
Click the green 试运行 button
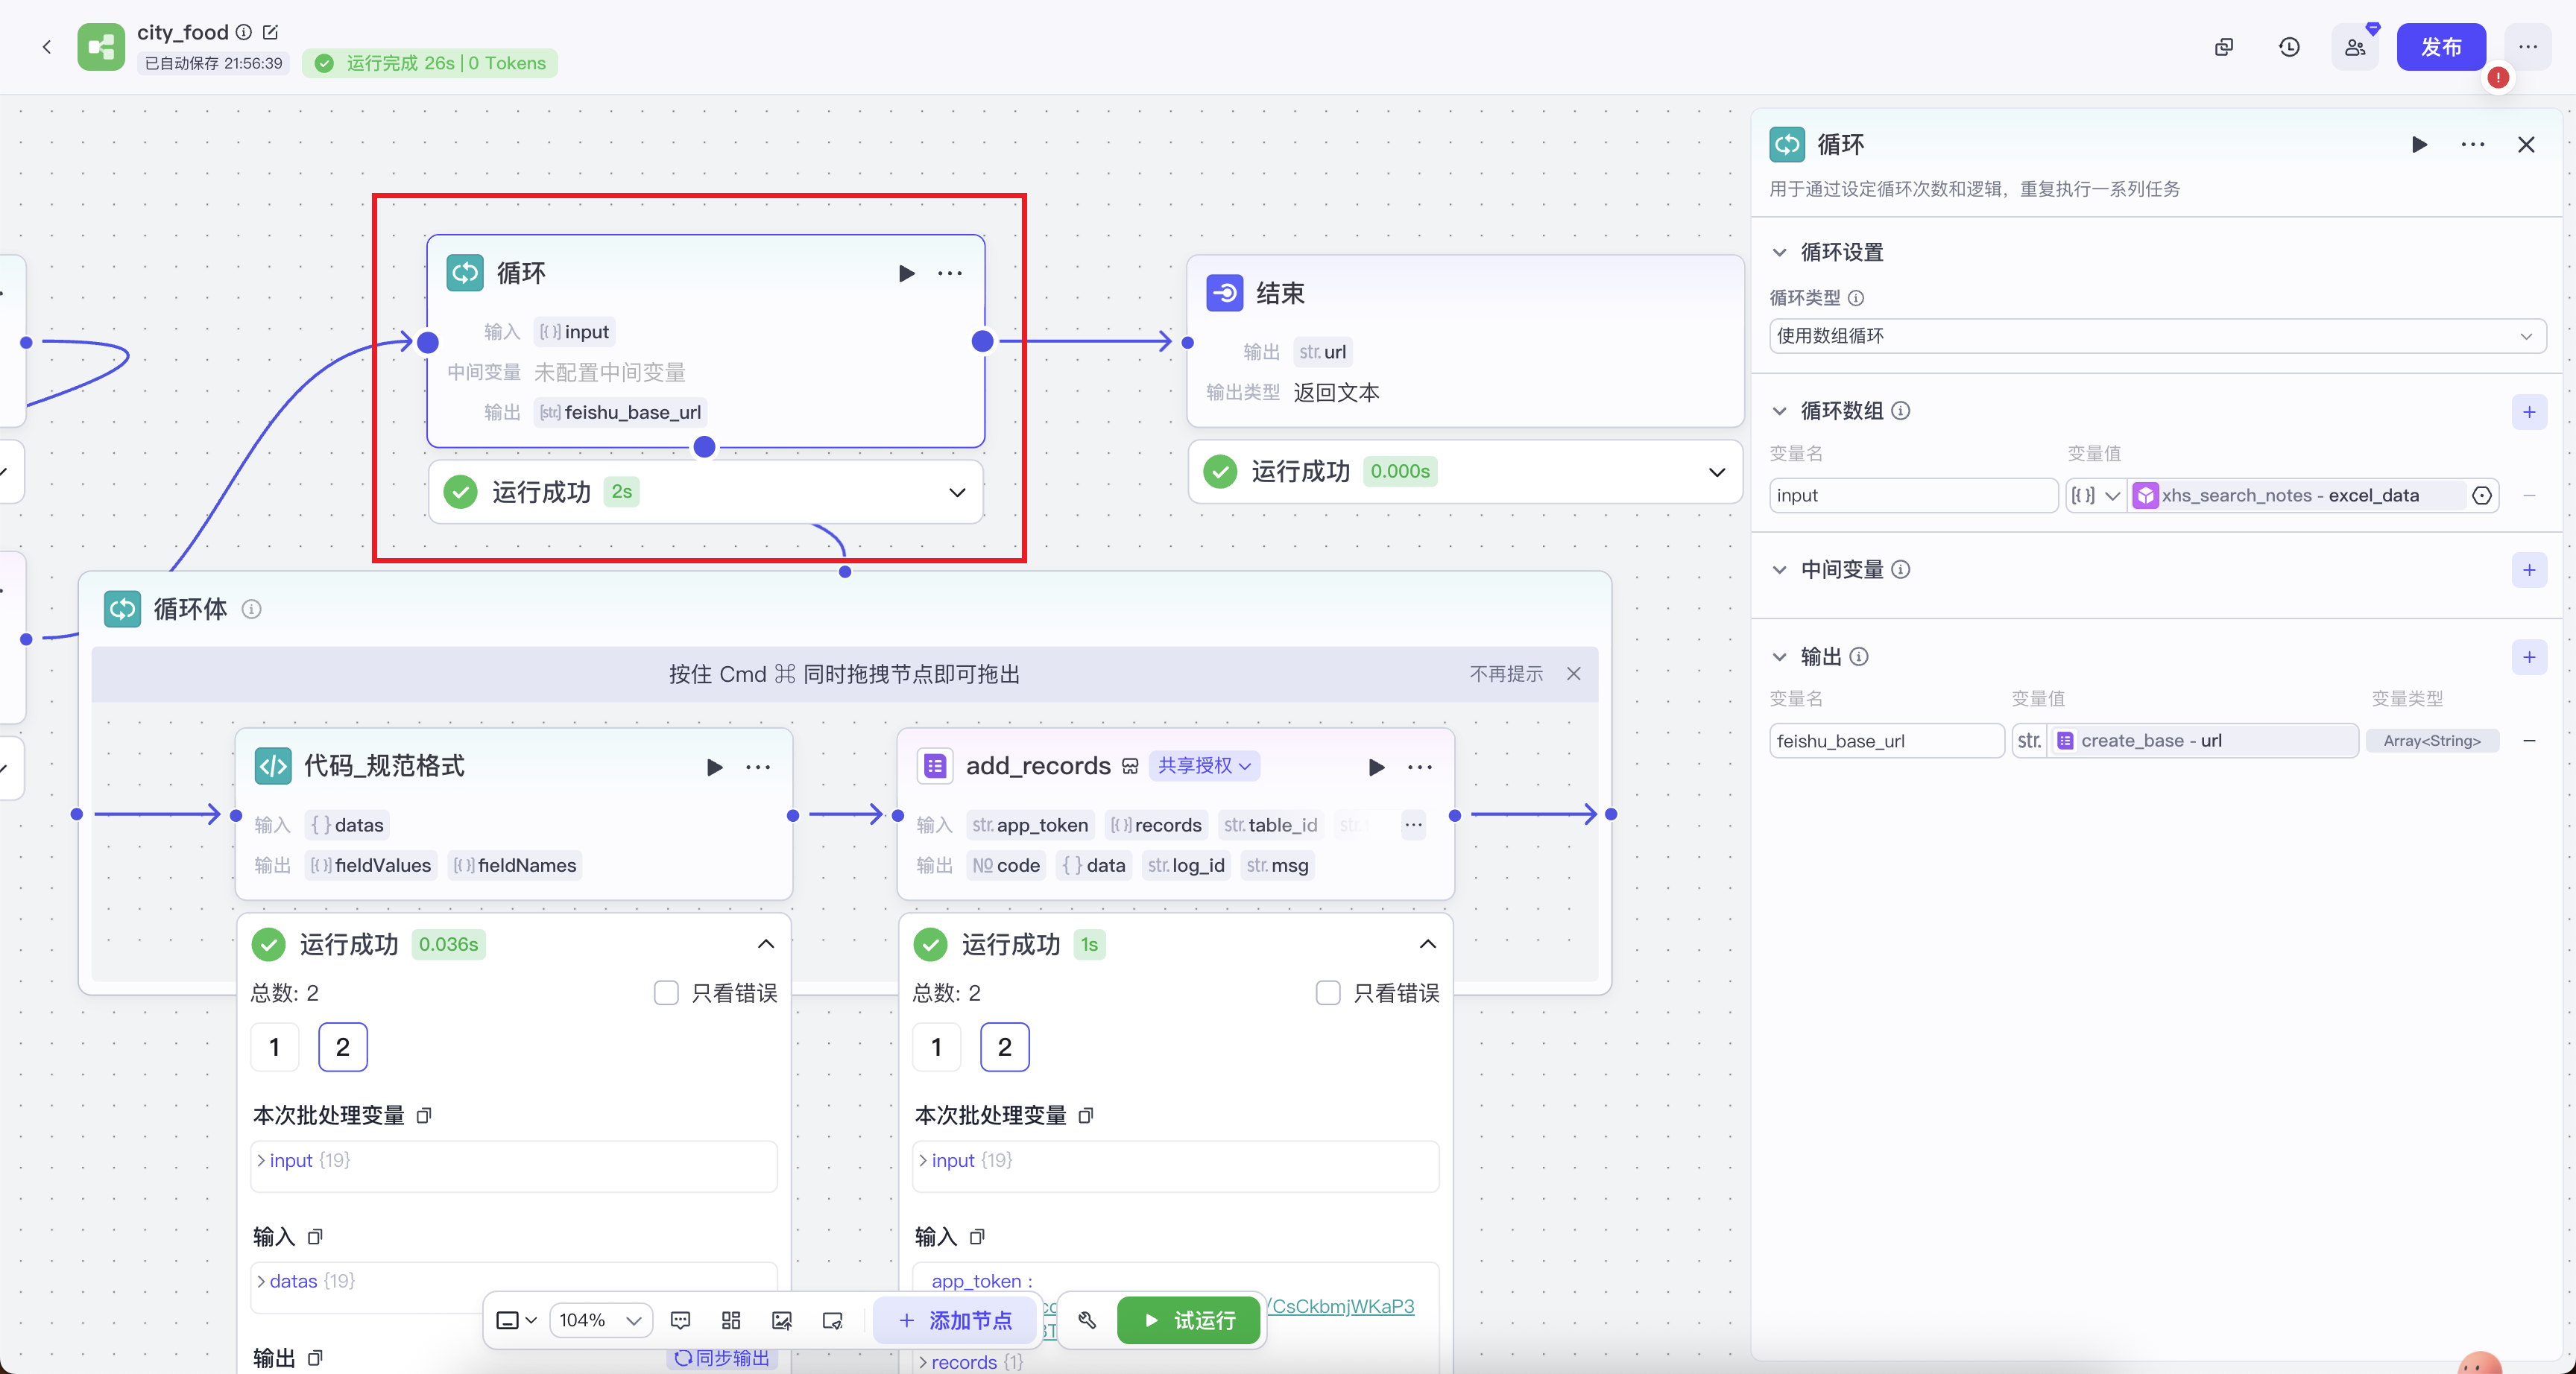pyautogui.click(x=1189, y=1320)
